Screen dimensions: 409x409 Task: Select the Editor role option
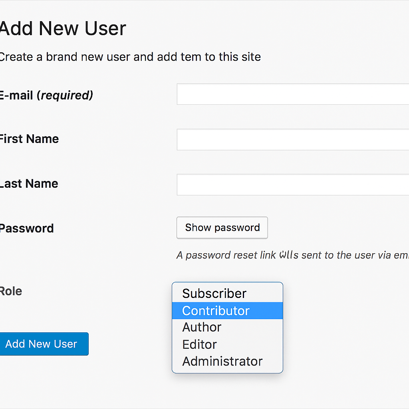point(200,344)
